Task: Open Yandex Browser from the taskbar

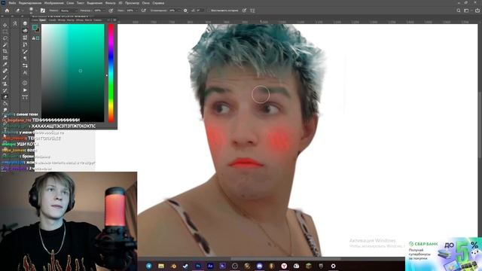Action: tap(284, 266)
